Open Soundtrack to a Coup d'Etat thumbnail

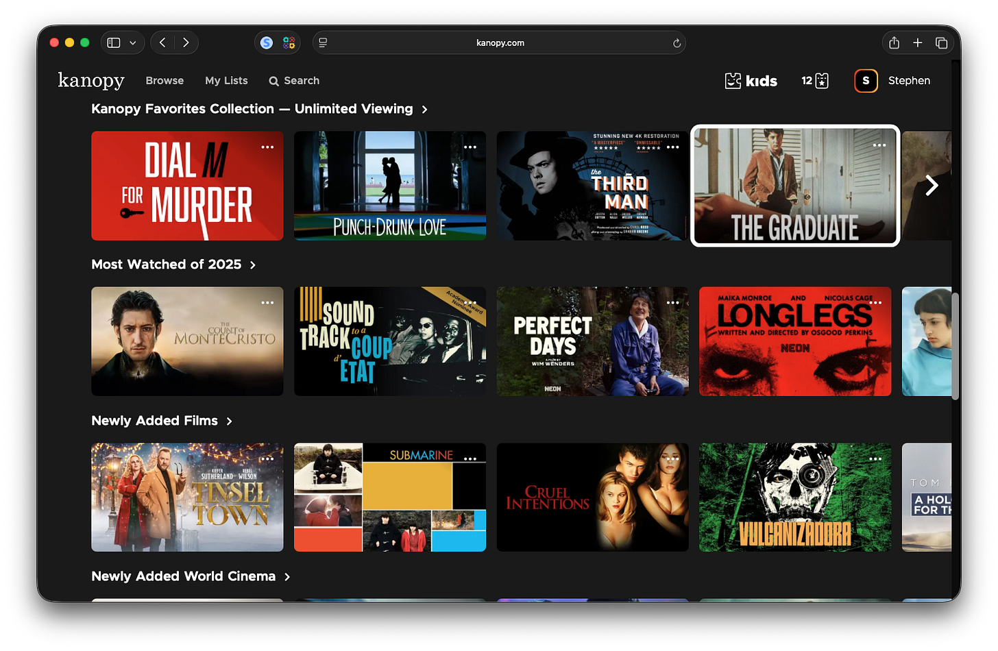390,341
